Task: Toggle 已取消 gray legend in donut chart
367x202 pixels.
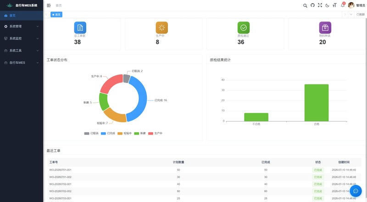Action: point(91,133)
